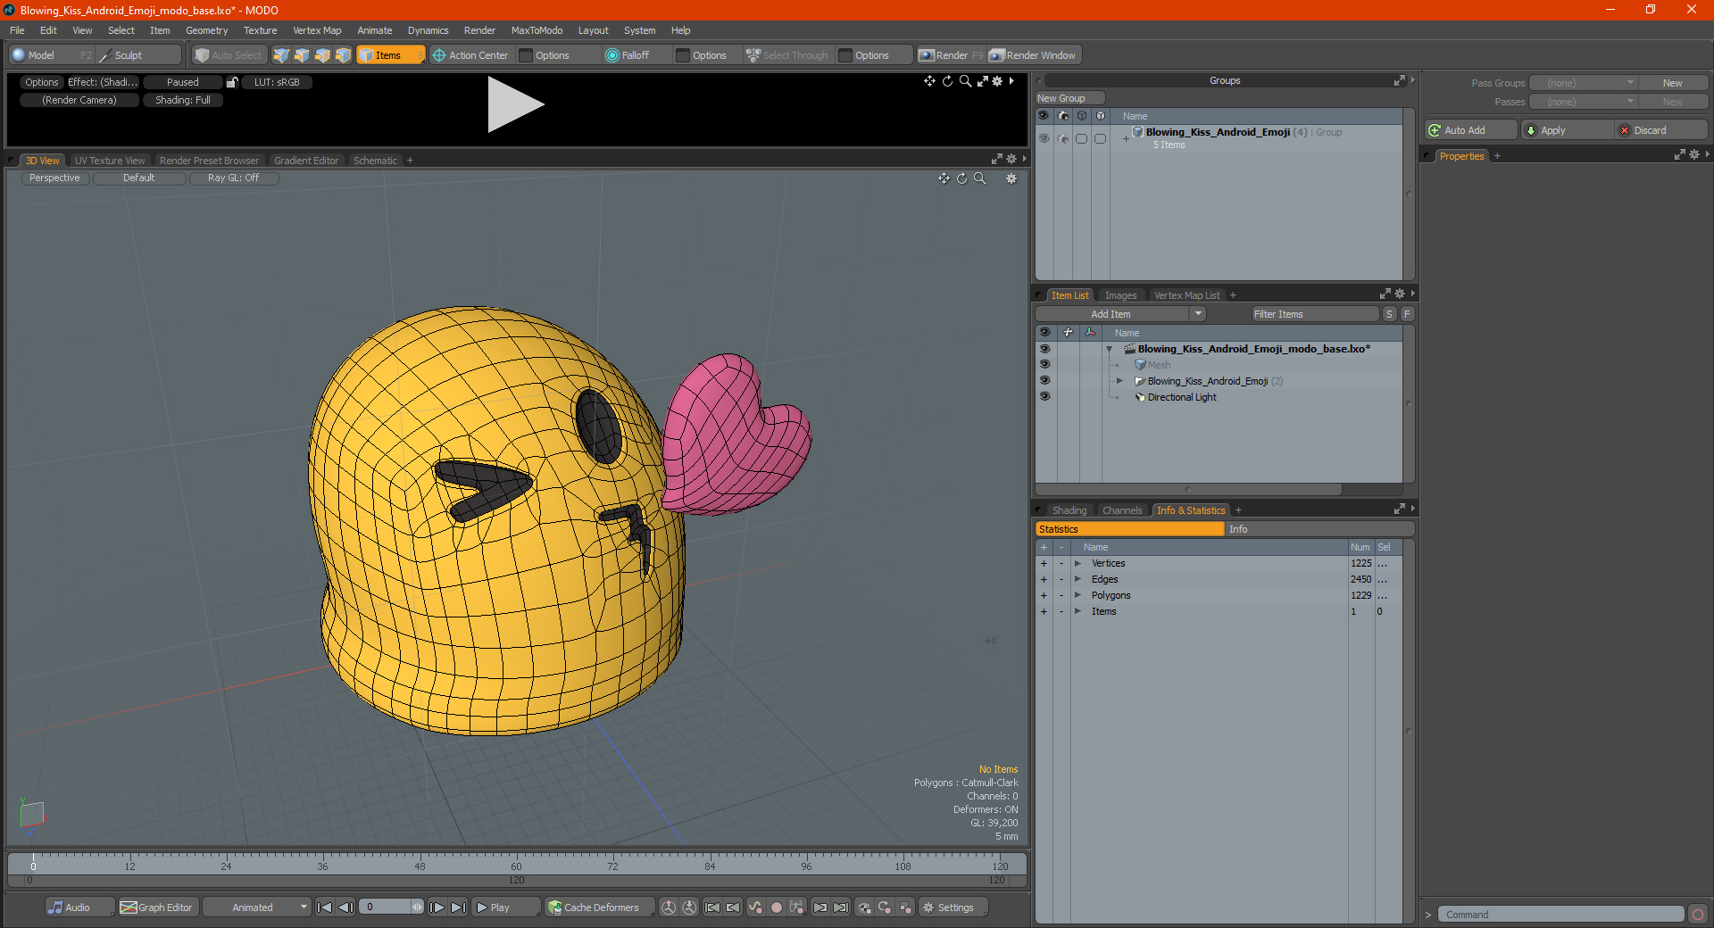
Task: Toggle the Items selection mode
Action: 390,55
